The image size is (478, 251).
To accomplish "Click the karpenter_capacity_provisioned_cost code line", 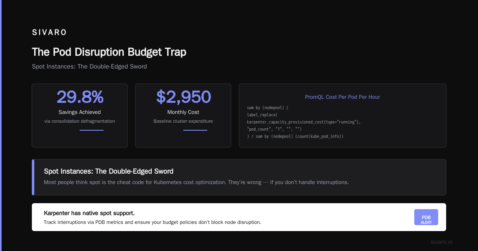I will point(304,122).
